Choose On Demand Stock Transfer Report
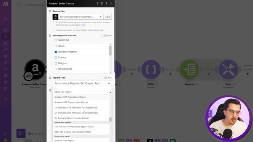This screenshot has width=253, height=142. coord(81,118)
